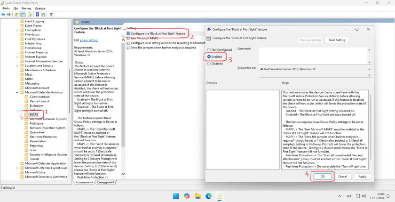The width and height of the screenshot is (395, 202).
Task: Click the Show/Hide Action Pane toolbar icon
Action: 43,15
